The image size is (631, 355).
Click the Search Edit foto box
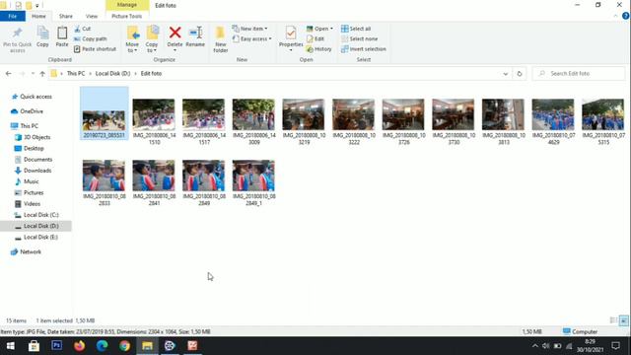[x=579, y=74]
